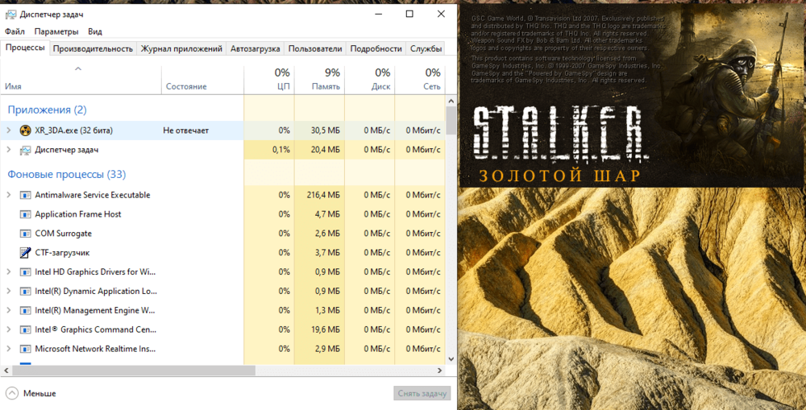Open the Файл menu
Viewport: 806px width, 410px height.
15,31
